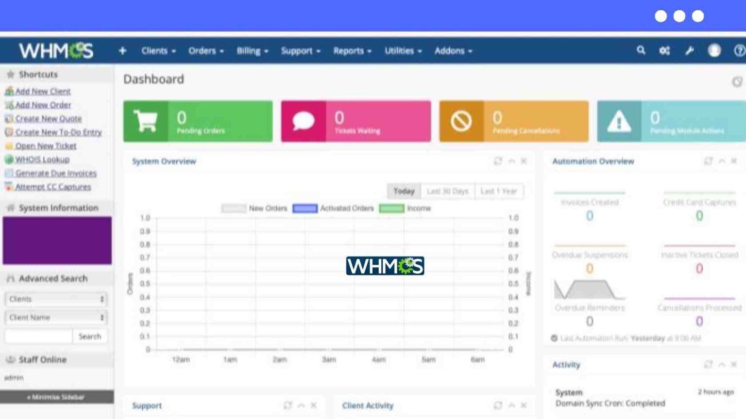
Task: Collapse the Support widget
Action: tap(301, 405)
